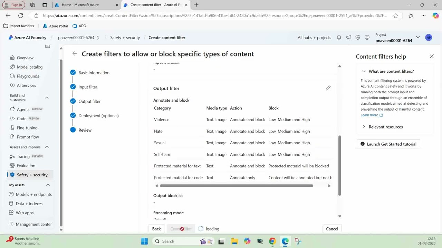Click the browser address bar

pyautogui.click(x=214, y=15)
